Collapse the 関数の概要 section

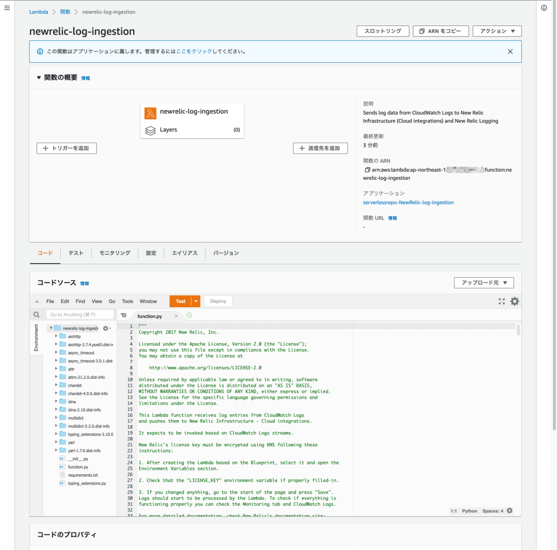(39, 78)
